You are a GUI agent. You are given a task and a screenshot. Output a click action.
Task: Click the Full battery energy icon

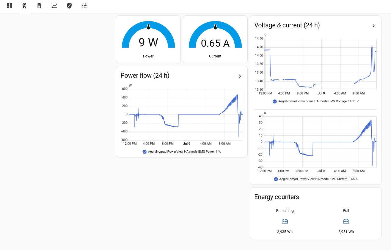click(x=346, y=221)
